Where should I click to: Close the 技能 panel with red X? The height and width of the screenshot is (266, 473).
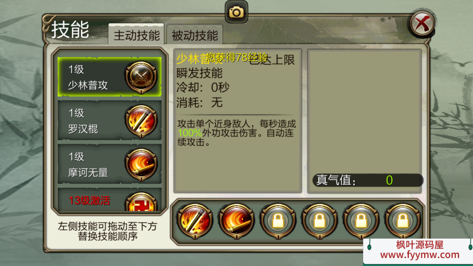pyautogui.click(x=422, y=24)
